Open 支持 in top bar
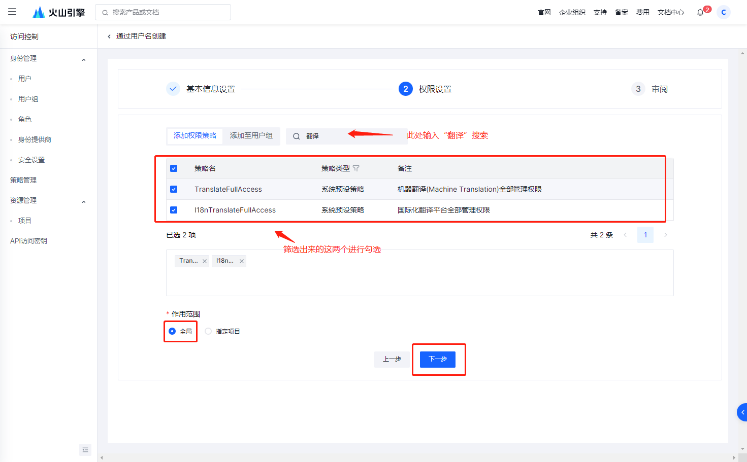This screenshot has height=462, width=747. coord(600,12)
